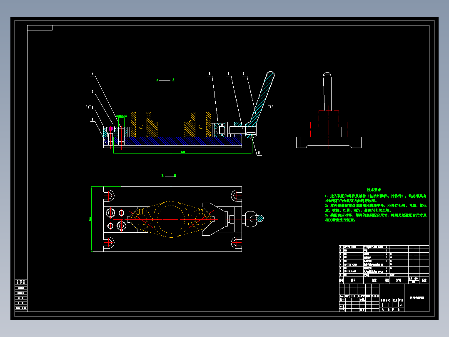Screen dimensions: 449x337
Task: Select part balloon number 5
Action: pyautogui.click(x=210, y=74)
